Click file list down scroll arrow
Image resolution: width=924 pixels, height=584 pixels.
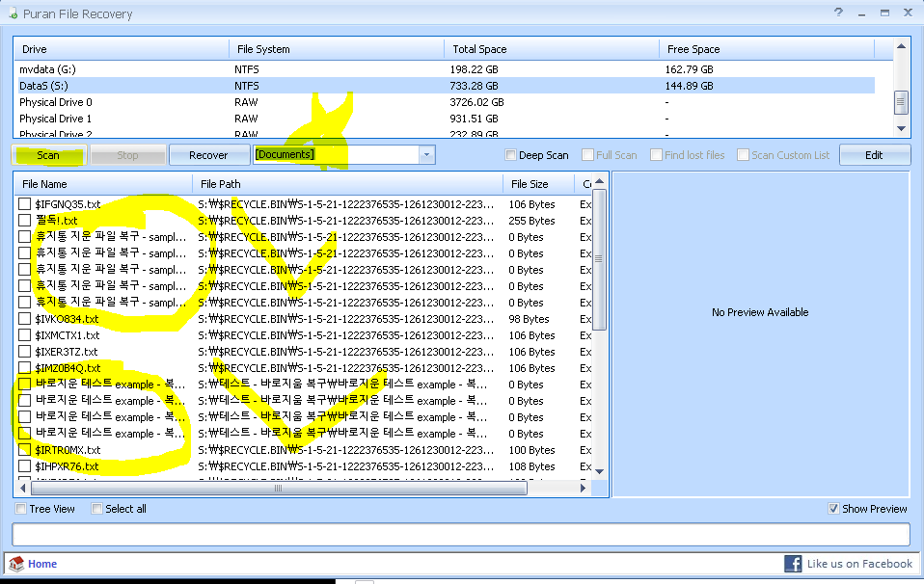(x=599, y=471)
